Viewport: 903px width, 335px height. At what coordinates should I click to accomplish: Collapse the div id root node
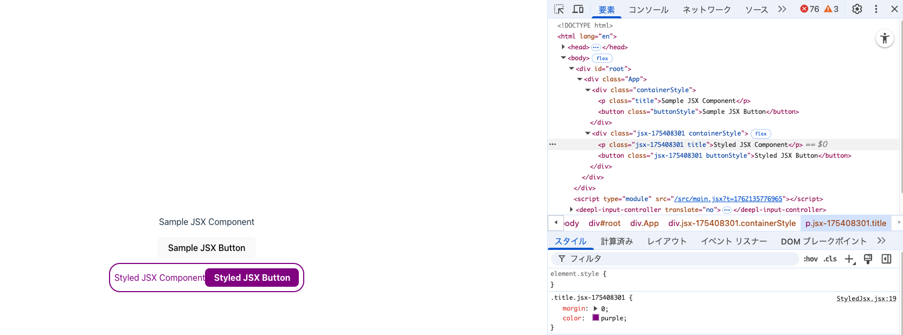[x=571, y=69]
